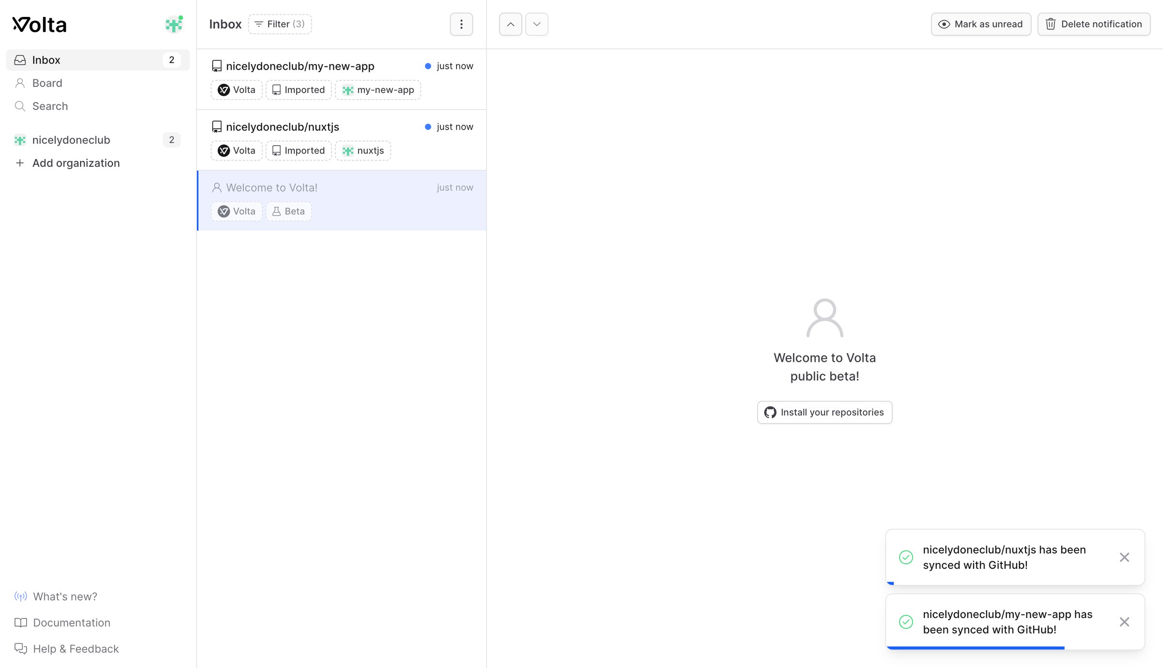This screenshot has height=668, width=1163.
Task: Click the Inbox list heading
Action: [x=225, y=24]
